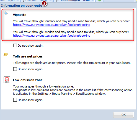137x120 pixels.
Task: Tick Do not show again under Vignette
Action: (x=15, y=46)
